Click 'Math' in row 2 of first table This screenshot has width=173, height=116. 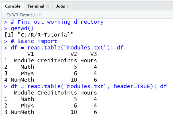[x=27, y=67]
